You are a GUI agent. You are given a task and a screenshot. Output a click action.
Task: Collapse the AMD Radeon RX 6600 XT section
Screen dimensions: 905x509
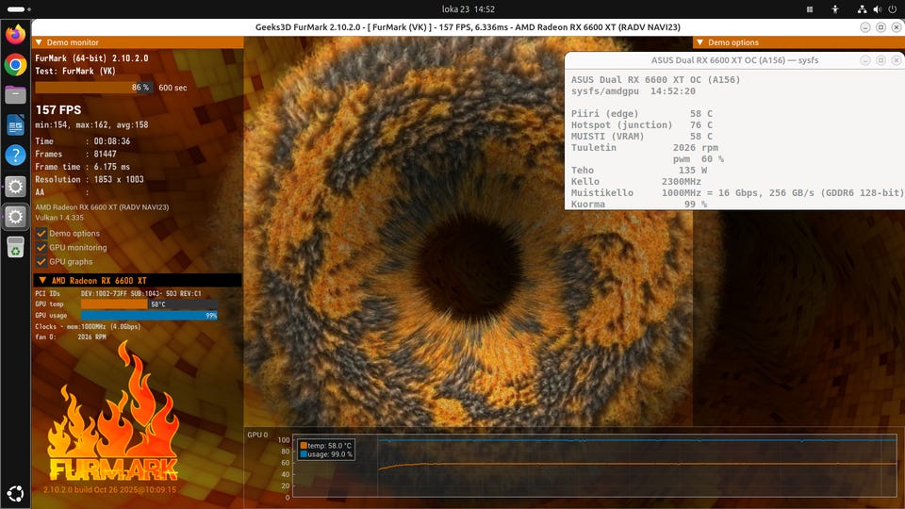[x=42, y=281]
